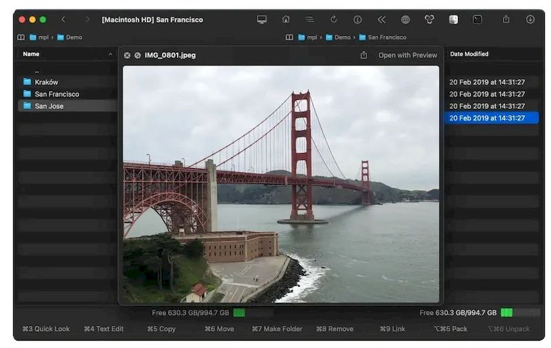Click the refresh icon in toolbar

tap(333, 19)
